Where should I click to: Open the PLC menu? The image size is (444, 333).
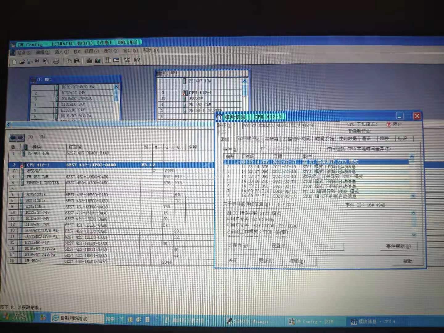click(x=77, y=51)
